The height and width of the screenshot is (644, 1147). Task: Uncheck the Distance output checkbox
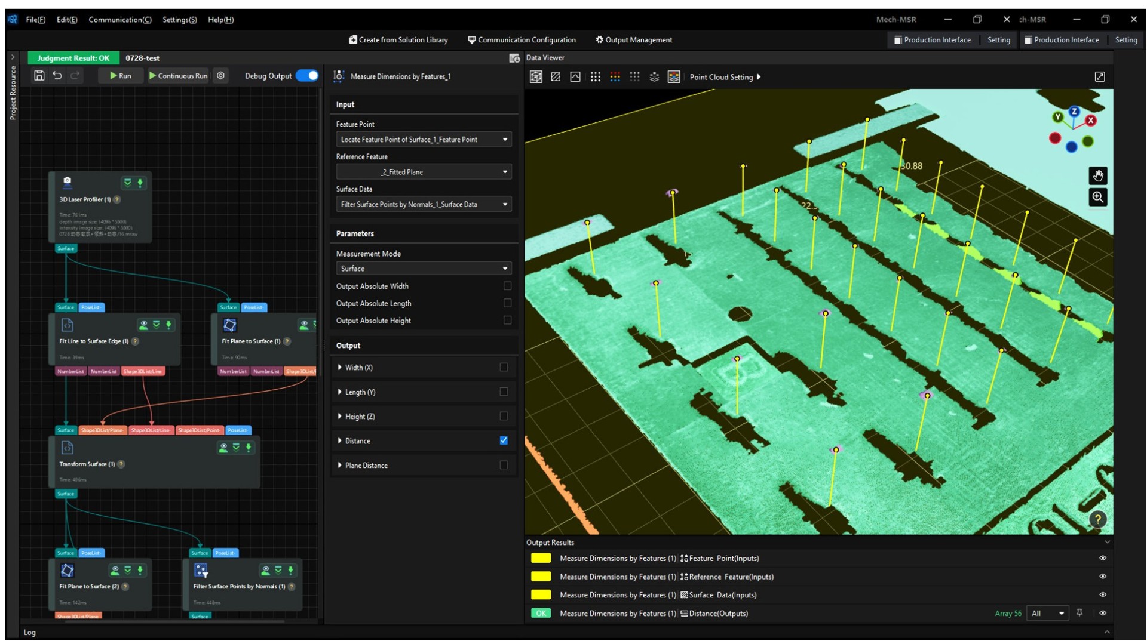[x=504, y=440]
